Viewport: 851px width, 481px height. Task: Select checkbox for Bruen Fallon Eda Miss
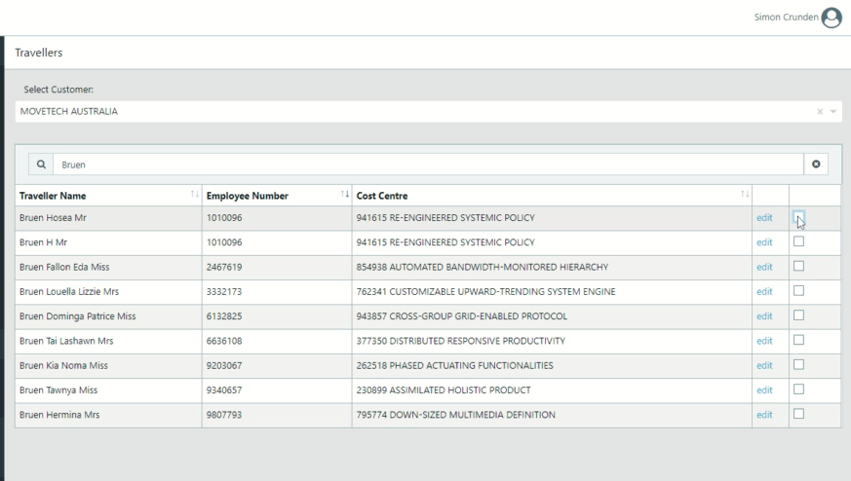point(798,266)
